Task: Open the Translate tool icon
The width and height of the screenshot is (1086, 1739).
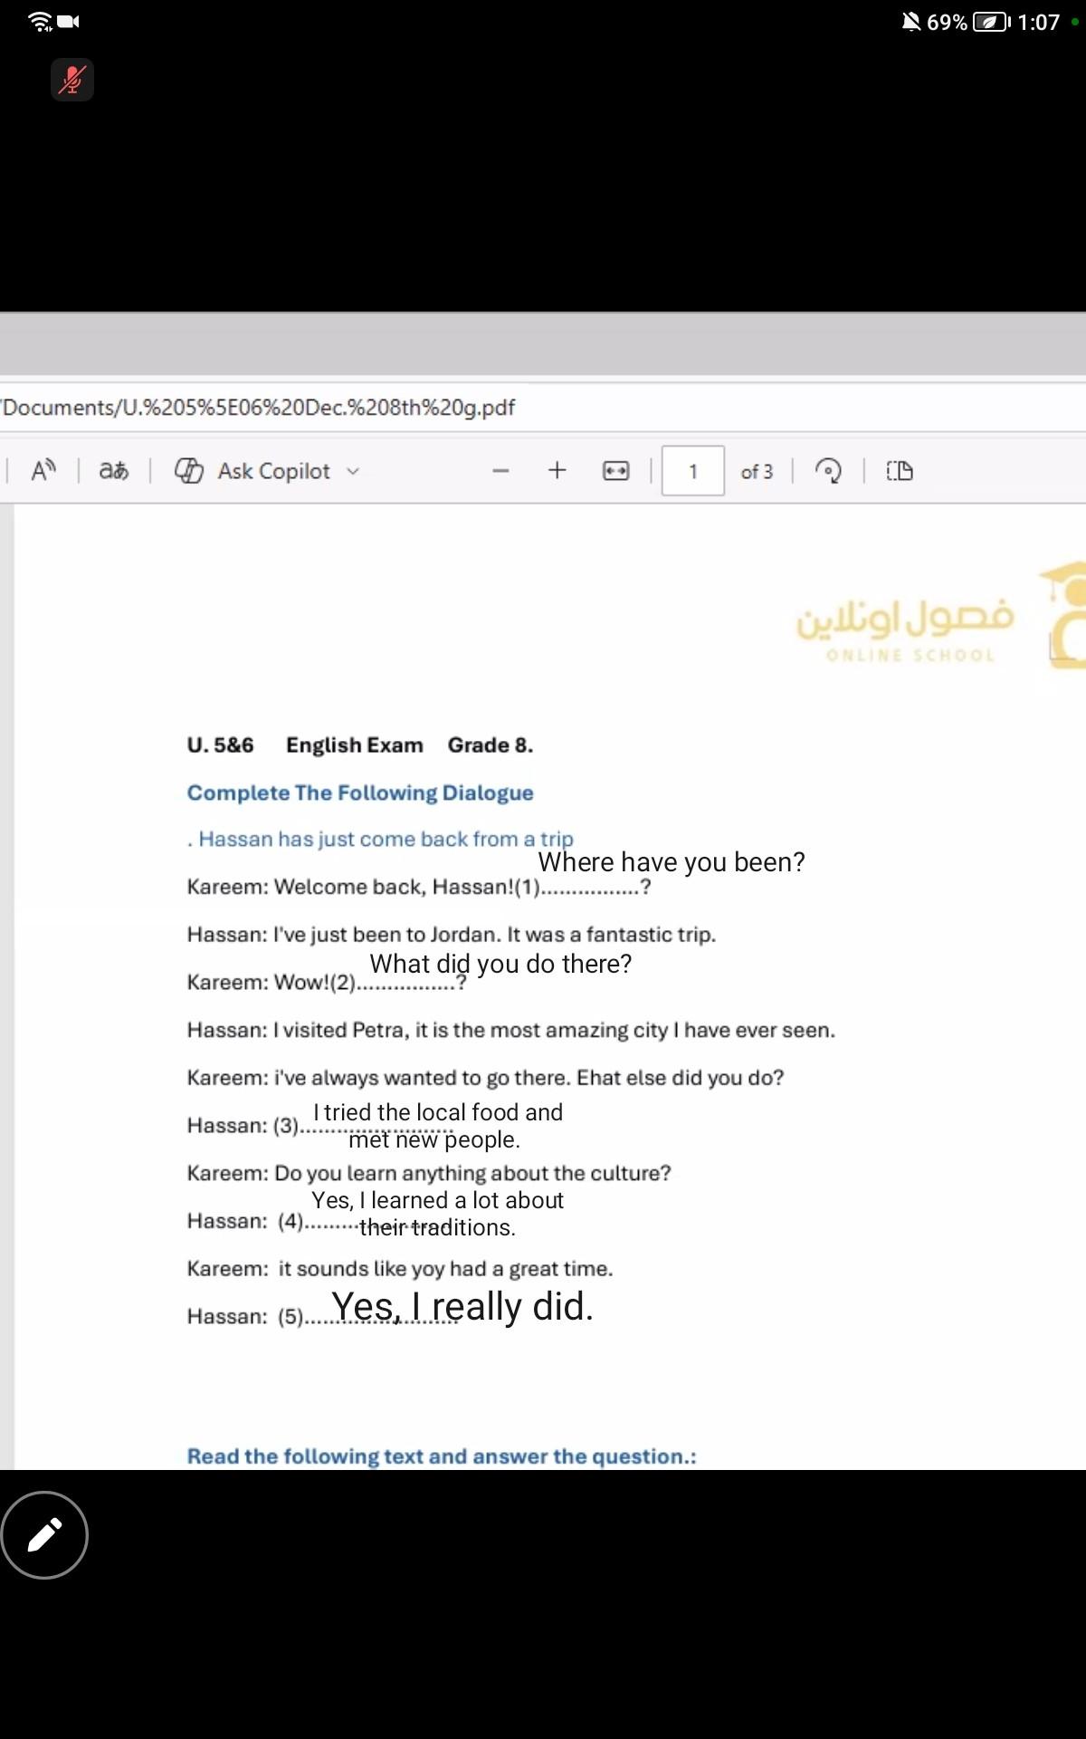Action: point(114,471)
